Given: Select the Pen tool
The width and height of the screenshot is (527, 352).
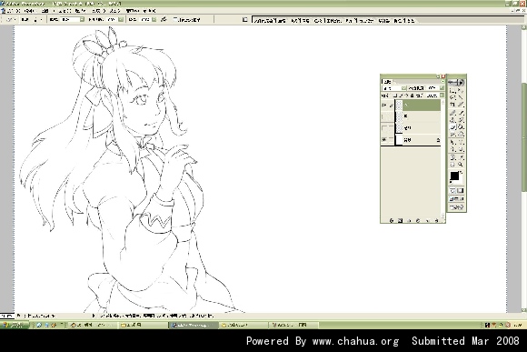Looking at the screenshot, I should click(x=452, y=149).
